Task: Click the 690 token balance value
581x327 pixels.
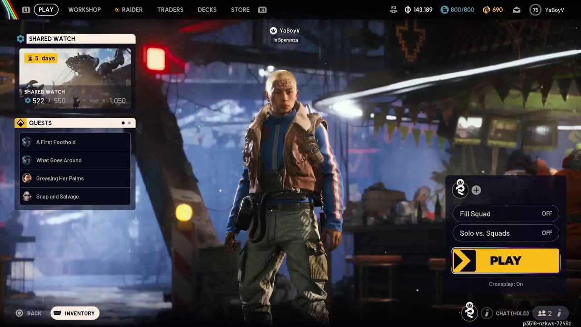Action: (497, 10)
